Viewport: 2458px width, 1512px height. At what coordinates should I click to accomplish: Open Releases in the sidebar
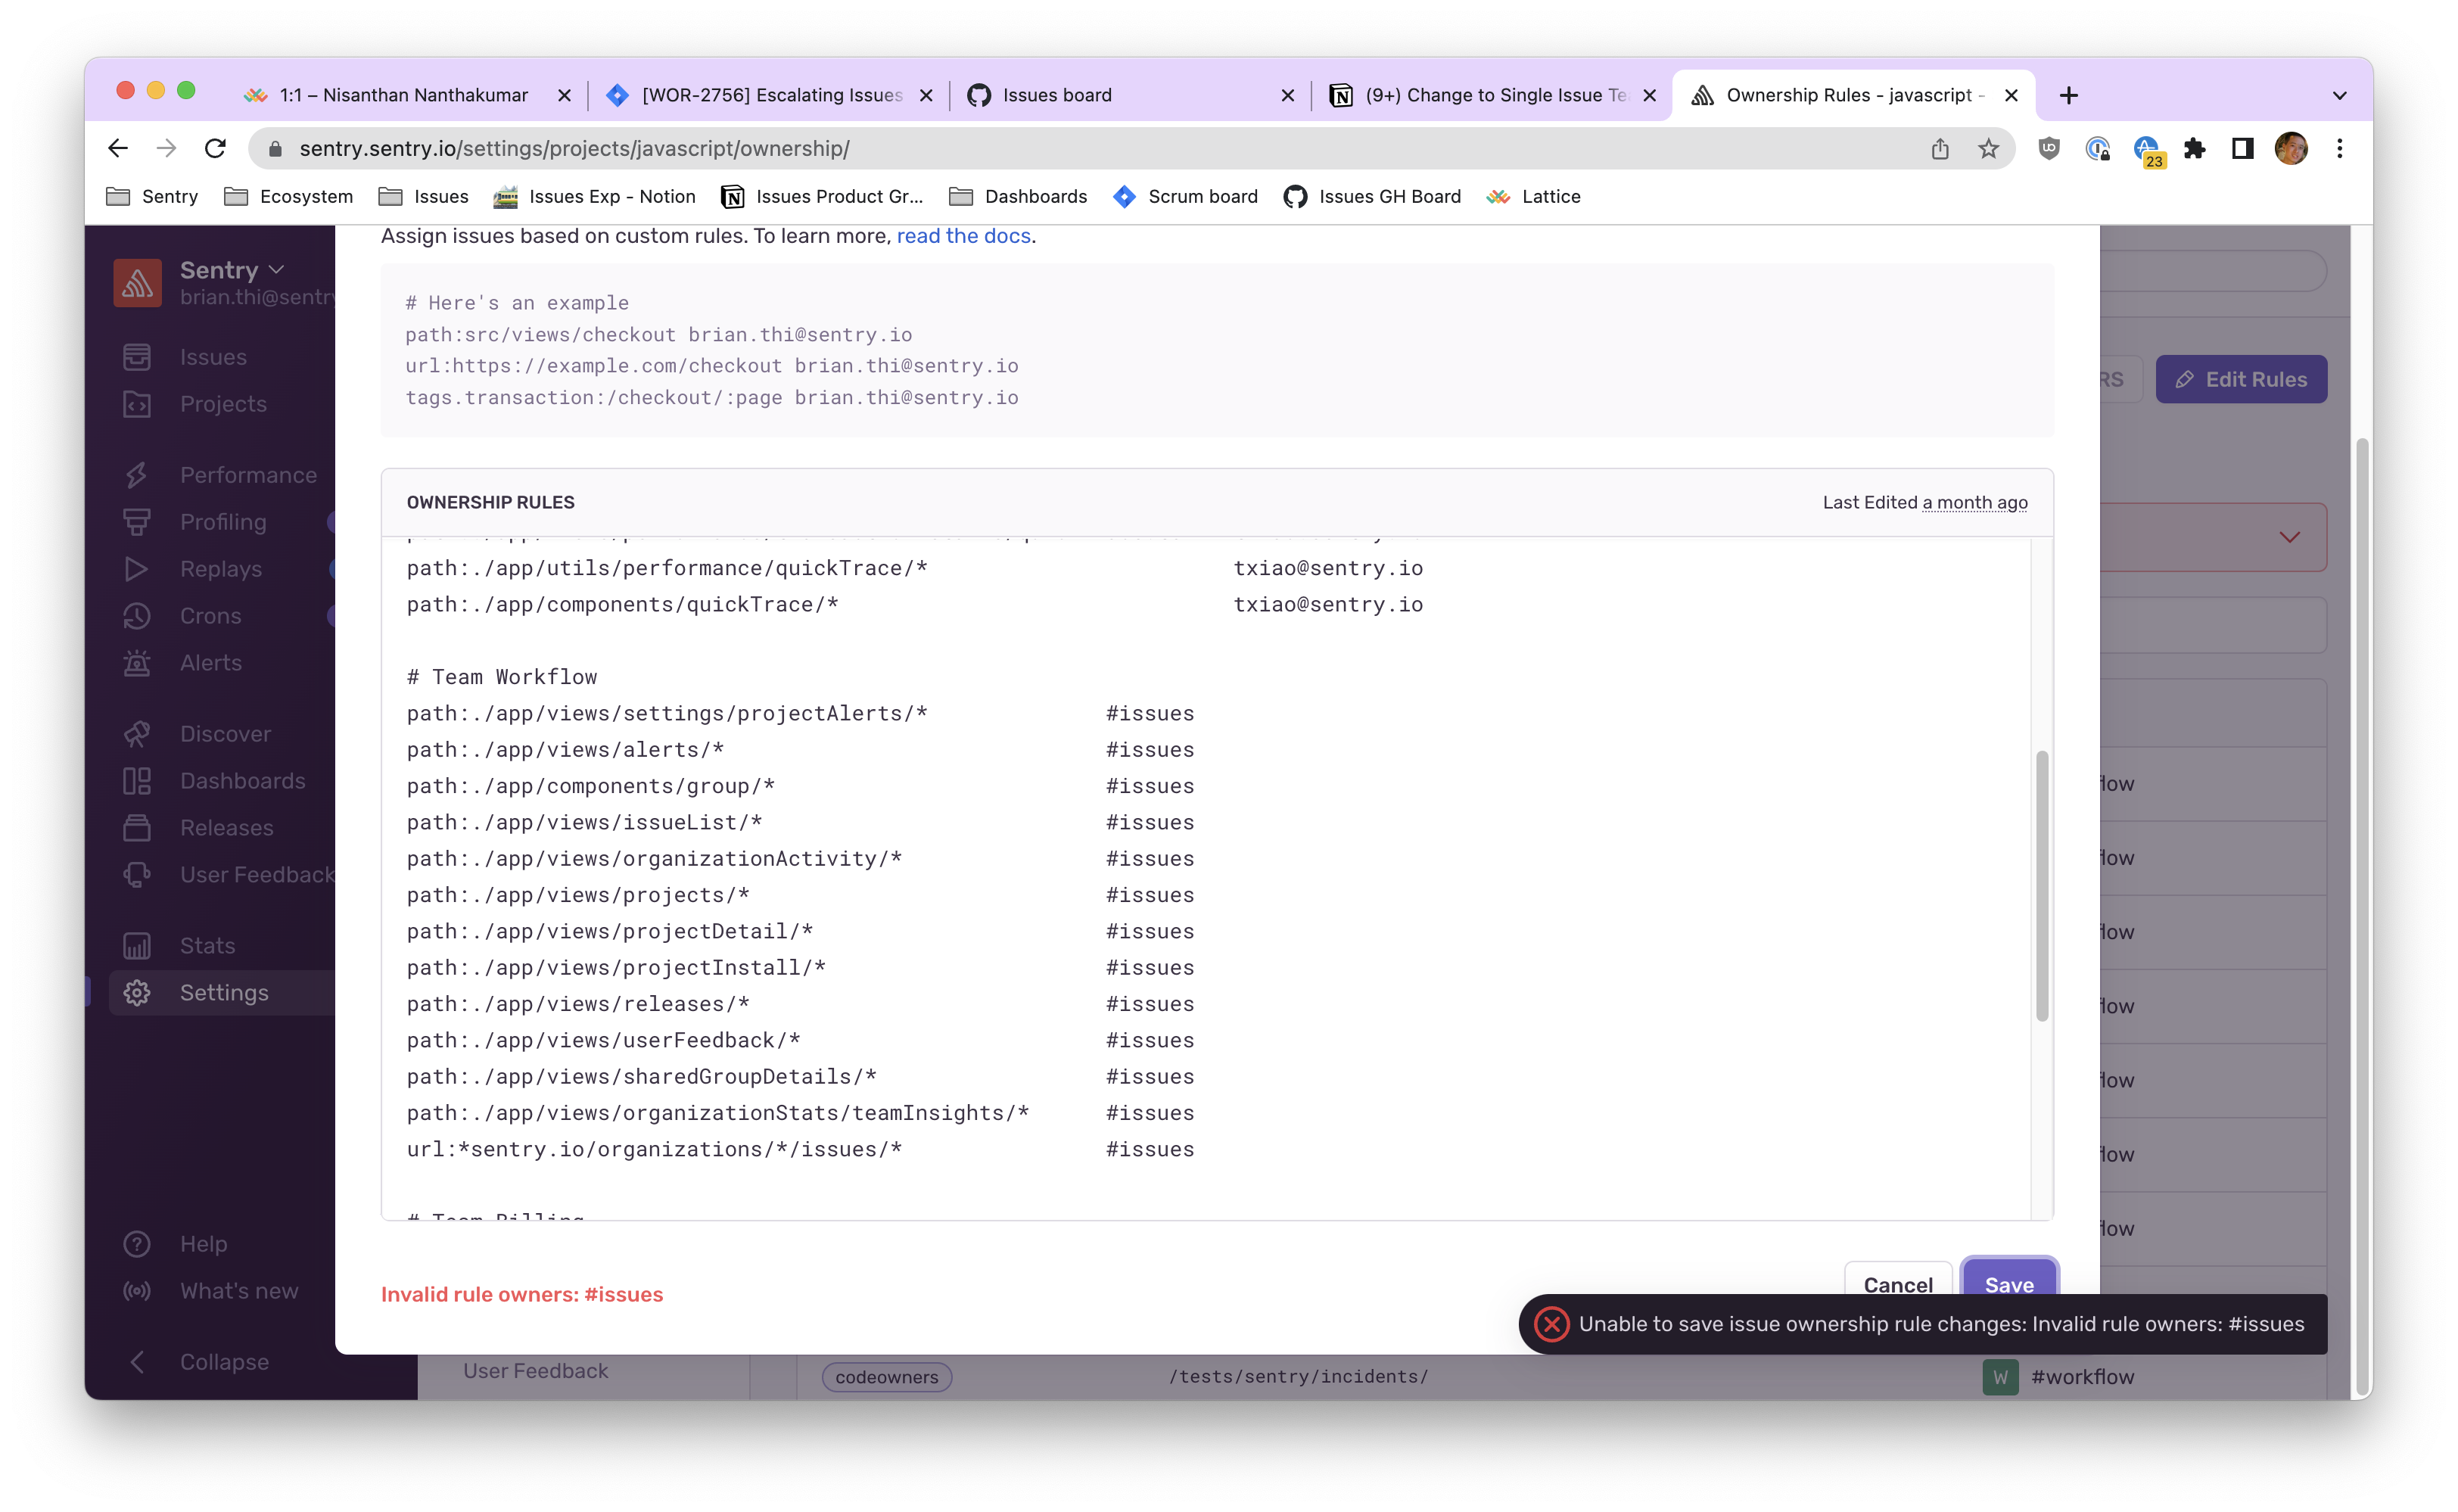click(226, 828)
